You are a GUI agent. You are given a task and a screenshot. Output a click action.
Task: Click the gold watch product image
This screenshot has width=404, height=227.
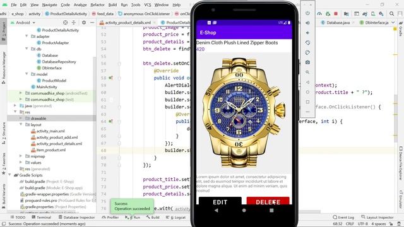244,113
